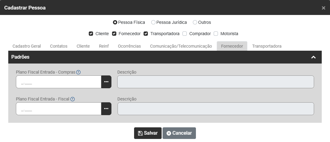
Task: Open lookup for Plano Fiscal Entrada - Fiscal
Action: [106, 109]
